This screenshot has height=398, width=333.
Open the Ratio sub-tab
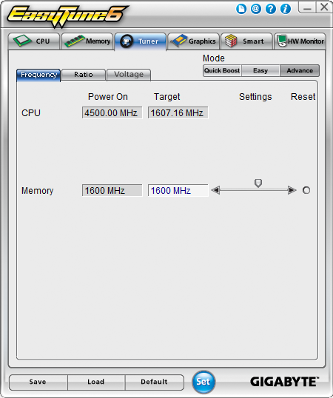click(84, 75)
